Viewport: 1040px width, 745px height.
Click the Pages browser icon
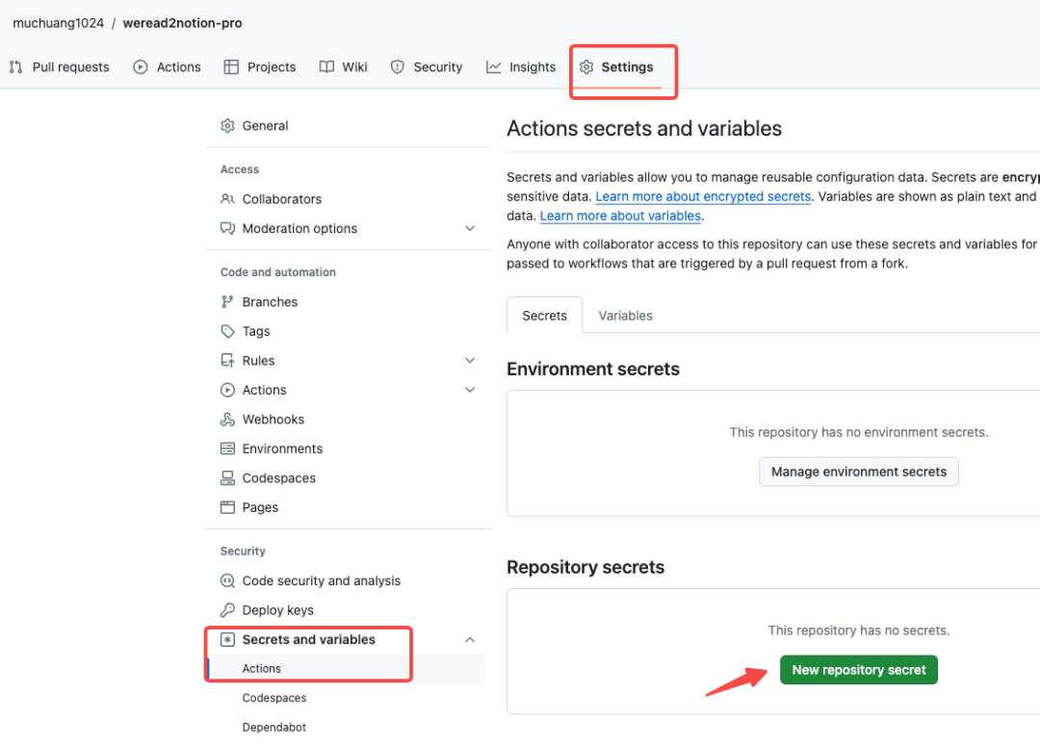[x=227, y=507]
